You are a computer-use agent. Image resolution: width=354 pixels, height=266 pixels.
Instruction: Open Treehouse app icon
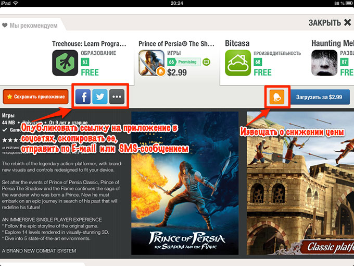coord(65,63)
